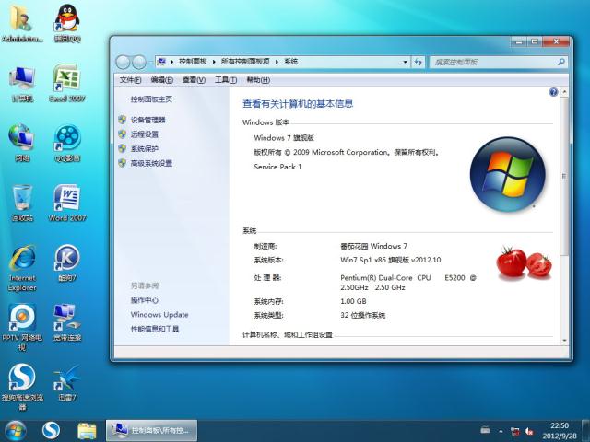
Task: Expand the address bar history dropdown
Action: click(x=405, y=62)
